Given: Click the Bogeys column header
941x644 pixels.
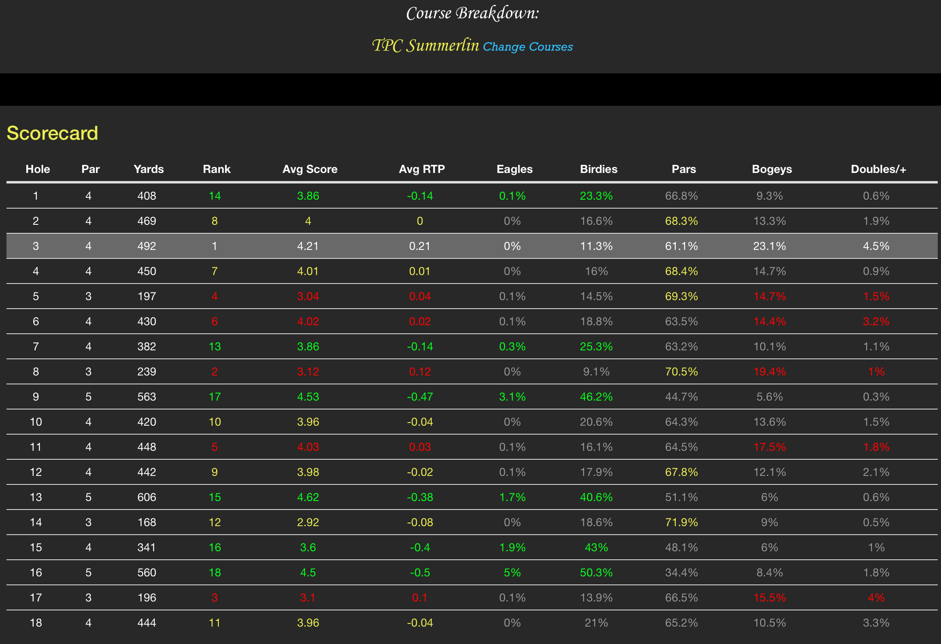Looking at the screenshot, I should pyautogui.click(x=772, y=169).
